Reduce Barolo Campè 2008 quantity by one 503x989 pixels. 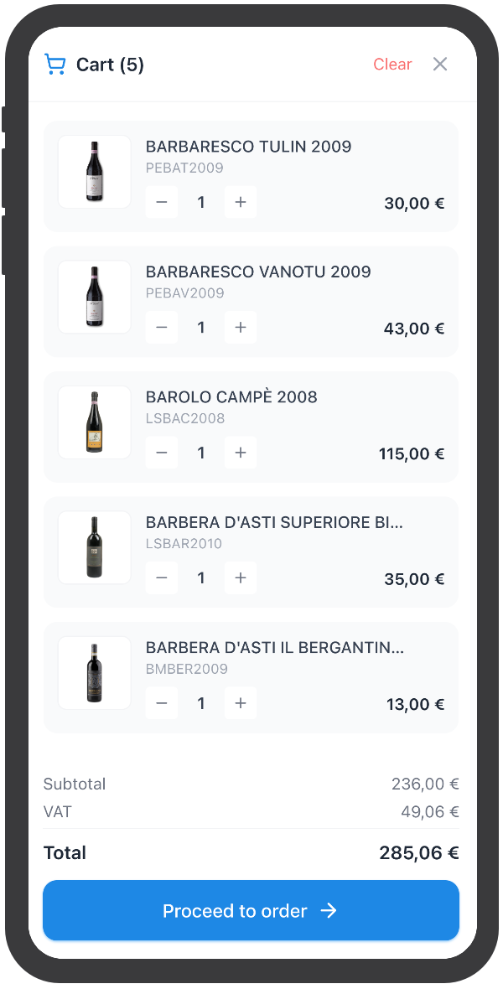tap(162, 453)
